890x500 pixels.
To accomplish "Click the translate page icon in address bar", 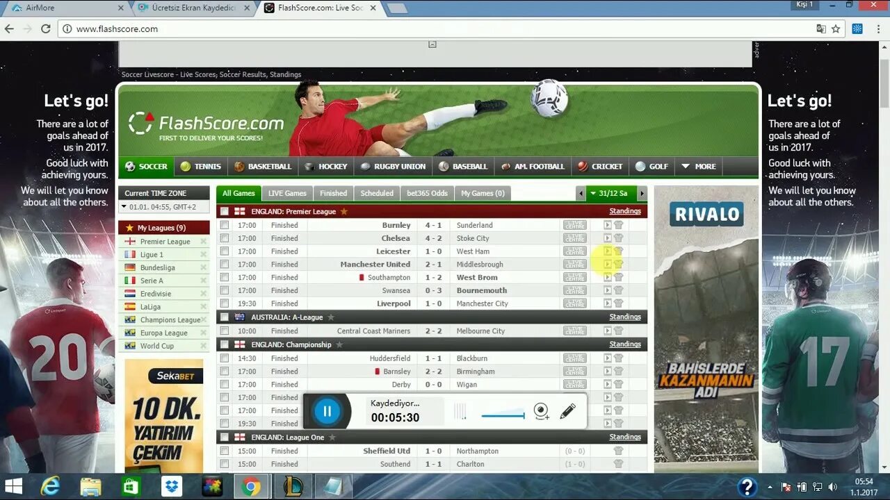I will [821, 28].
